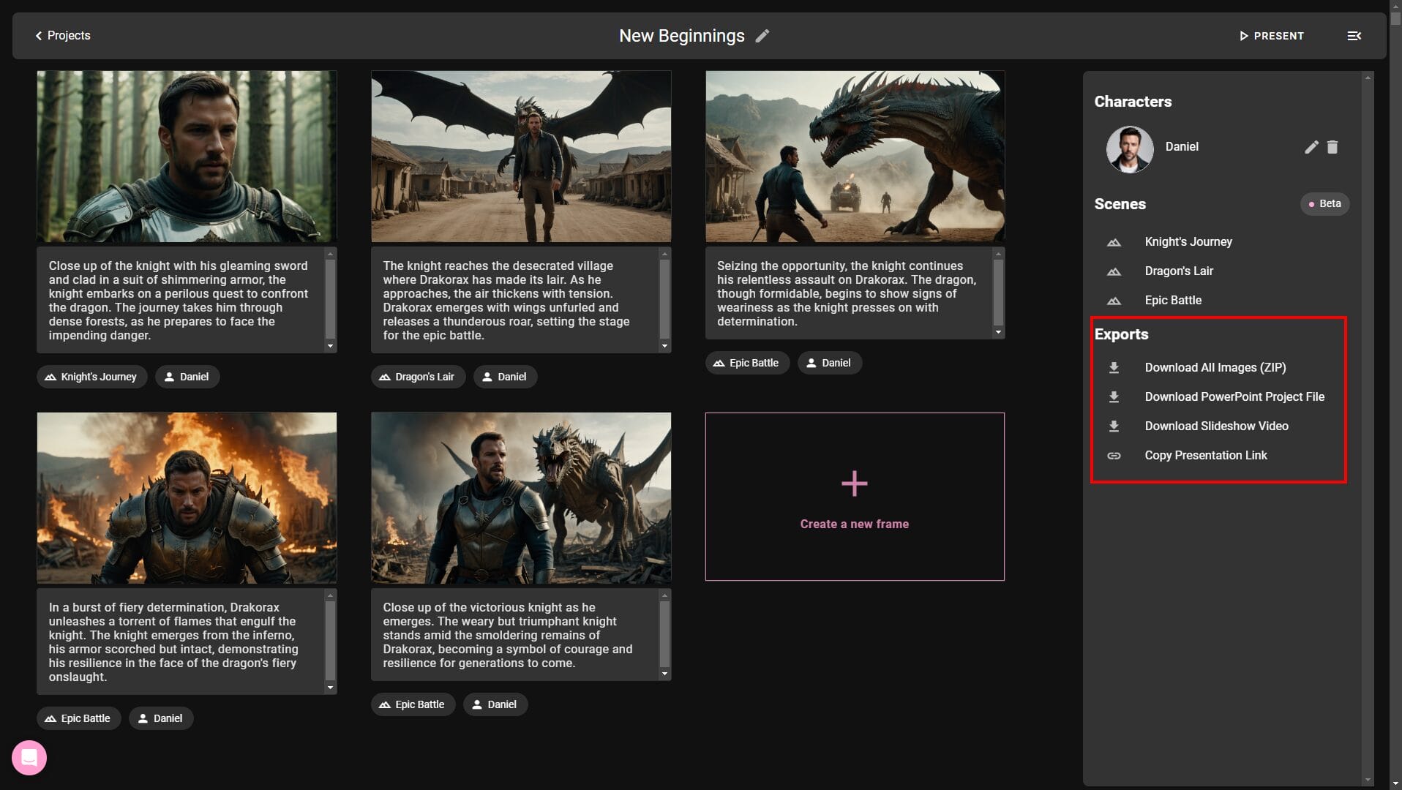Click the scene image icon next to Dragon's Lair

point(1114,271)
